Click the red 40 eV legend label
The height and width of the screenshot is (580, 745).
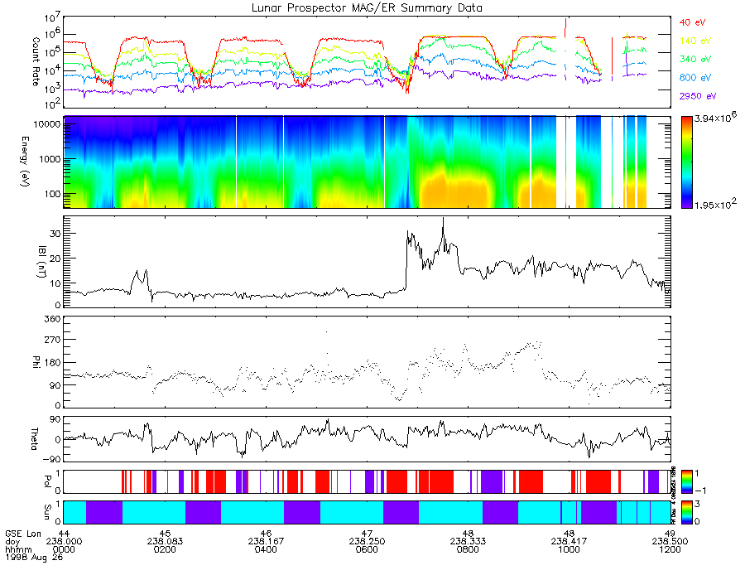pos(692,22)
